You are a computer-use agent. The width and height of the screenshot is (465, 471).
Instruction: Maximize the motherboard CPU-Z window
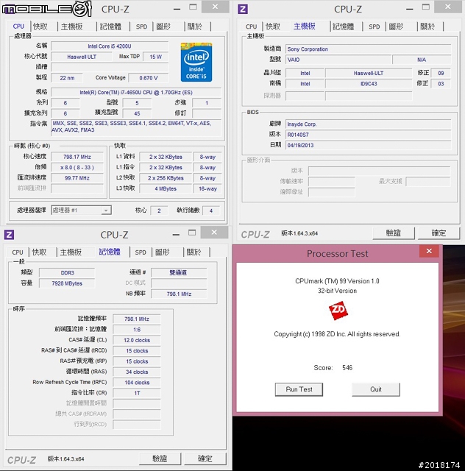(x=426, y=7)
